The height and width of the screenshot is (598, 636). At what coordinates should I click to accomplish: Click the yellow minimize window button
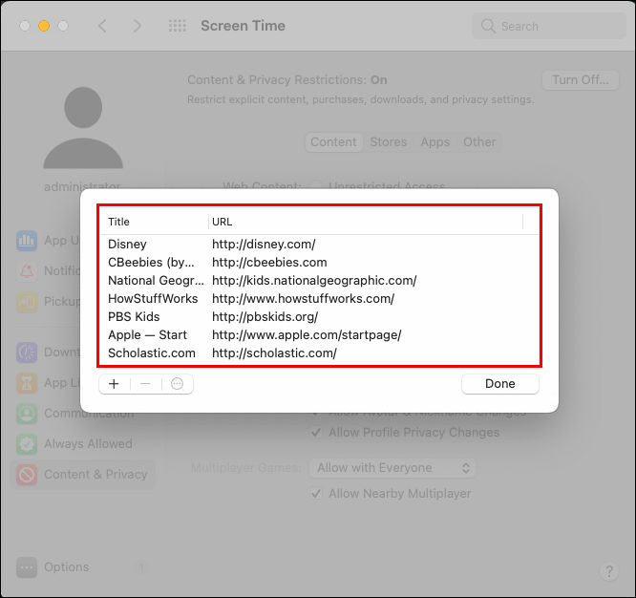pos(44,26)
